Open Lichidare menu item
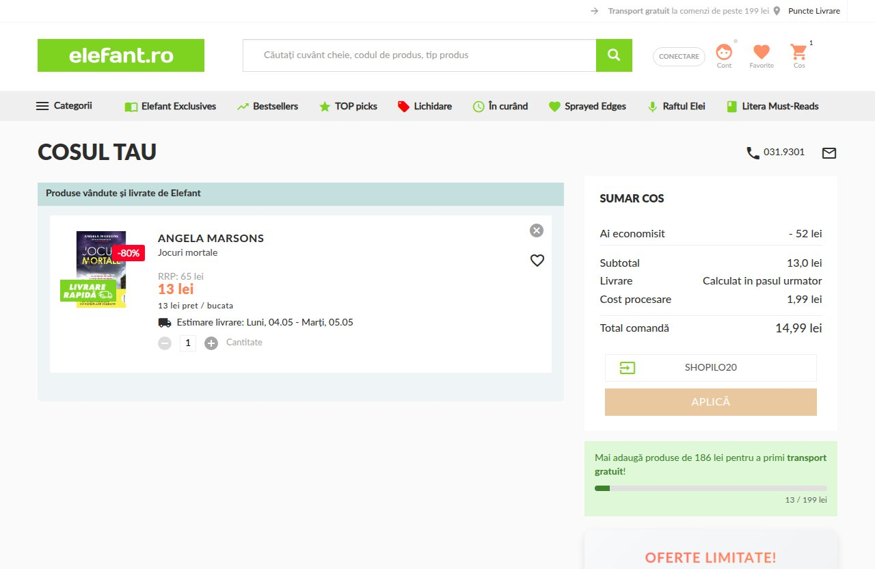 425,107
